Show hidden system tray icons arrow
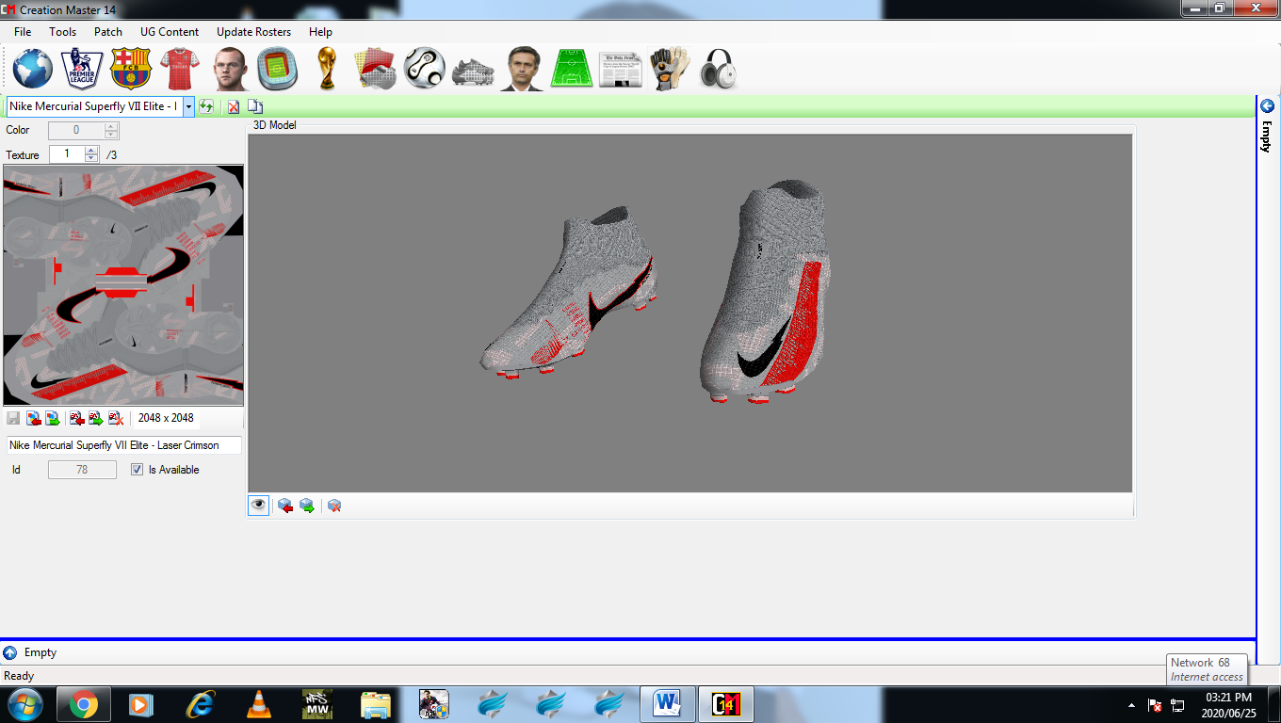1281x723 pixels. pyautogui.click(x=1131, y=704)
